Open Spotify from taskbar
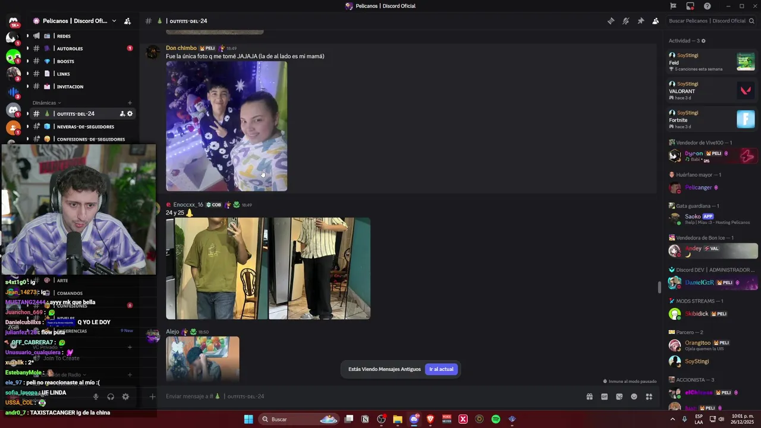 click(x=495, y=419)
